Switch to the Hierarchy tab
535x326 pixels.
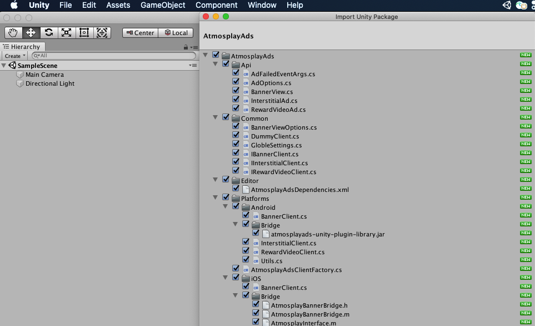pos(22,47)
